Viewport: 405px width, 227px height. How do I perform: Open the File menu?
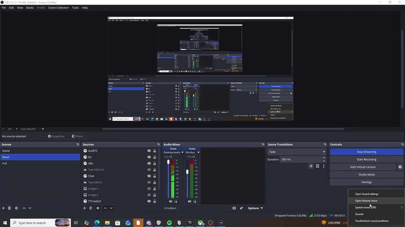tap(4, 8)
